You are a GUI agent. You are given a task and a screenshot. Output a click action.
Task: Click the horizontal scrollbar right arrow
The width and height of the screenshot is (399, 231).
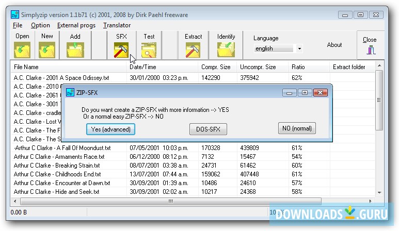click(x=370, y=201)
